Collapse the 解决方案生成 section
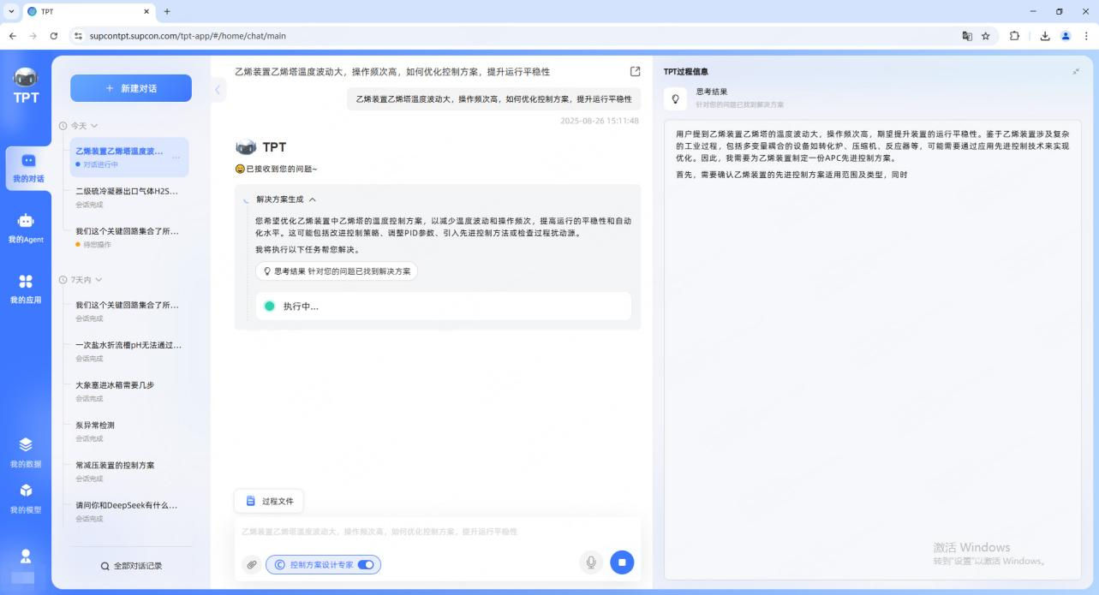 [x=312, y=199]
